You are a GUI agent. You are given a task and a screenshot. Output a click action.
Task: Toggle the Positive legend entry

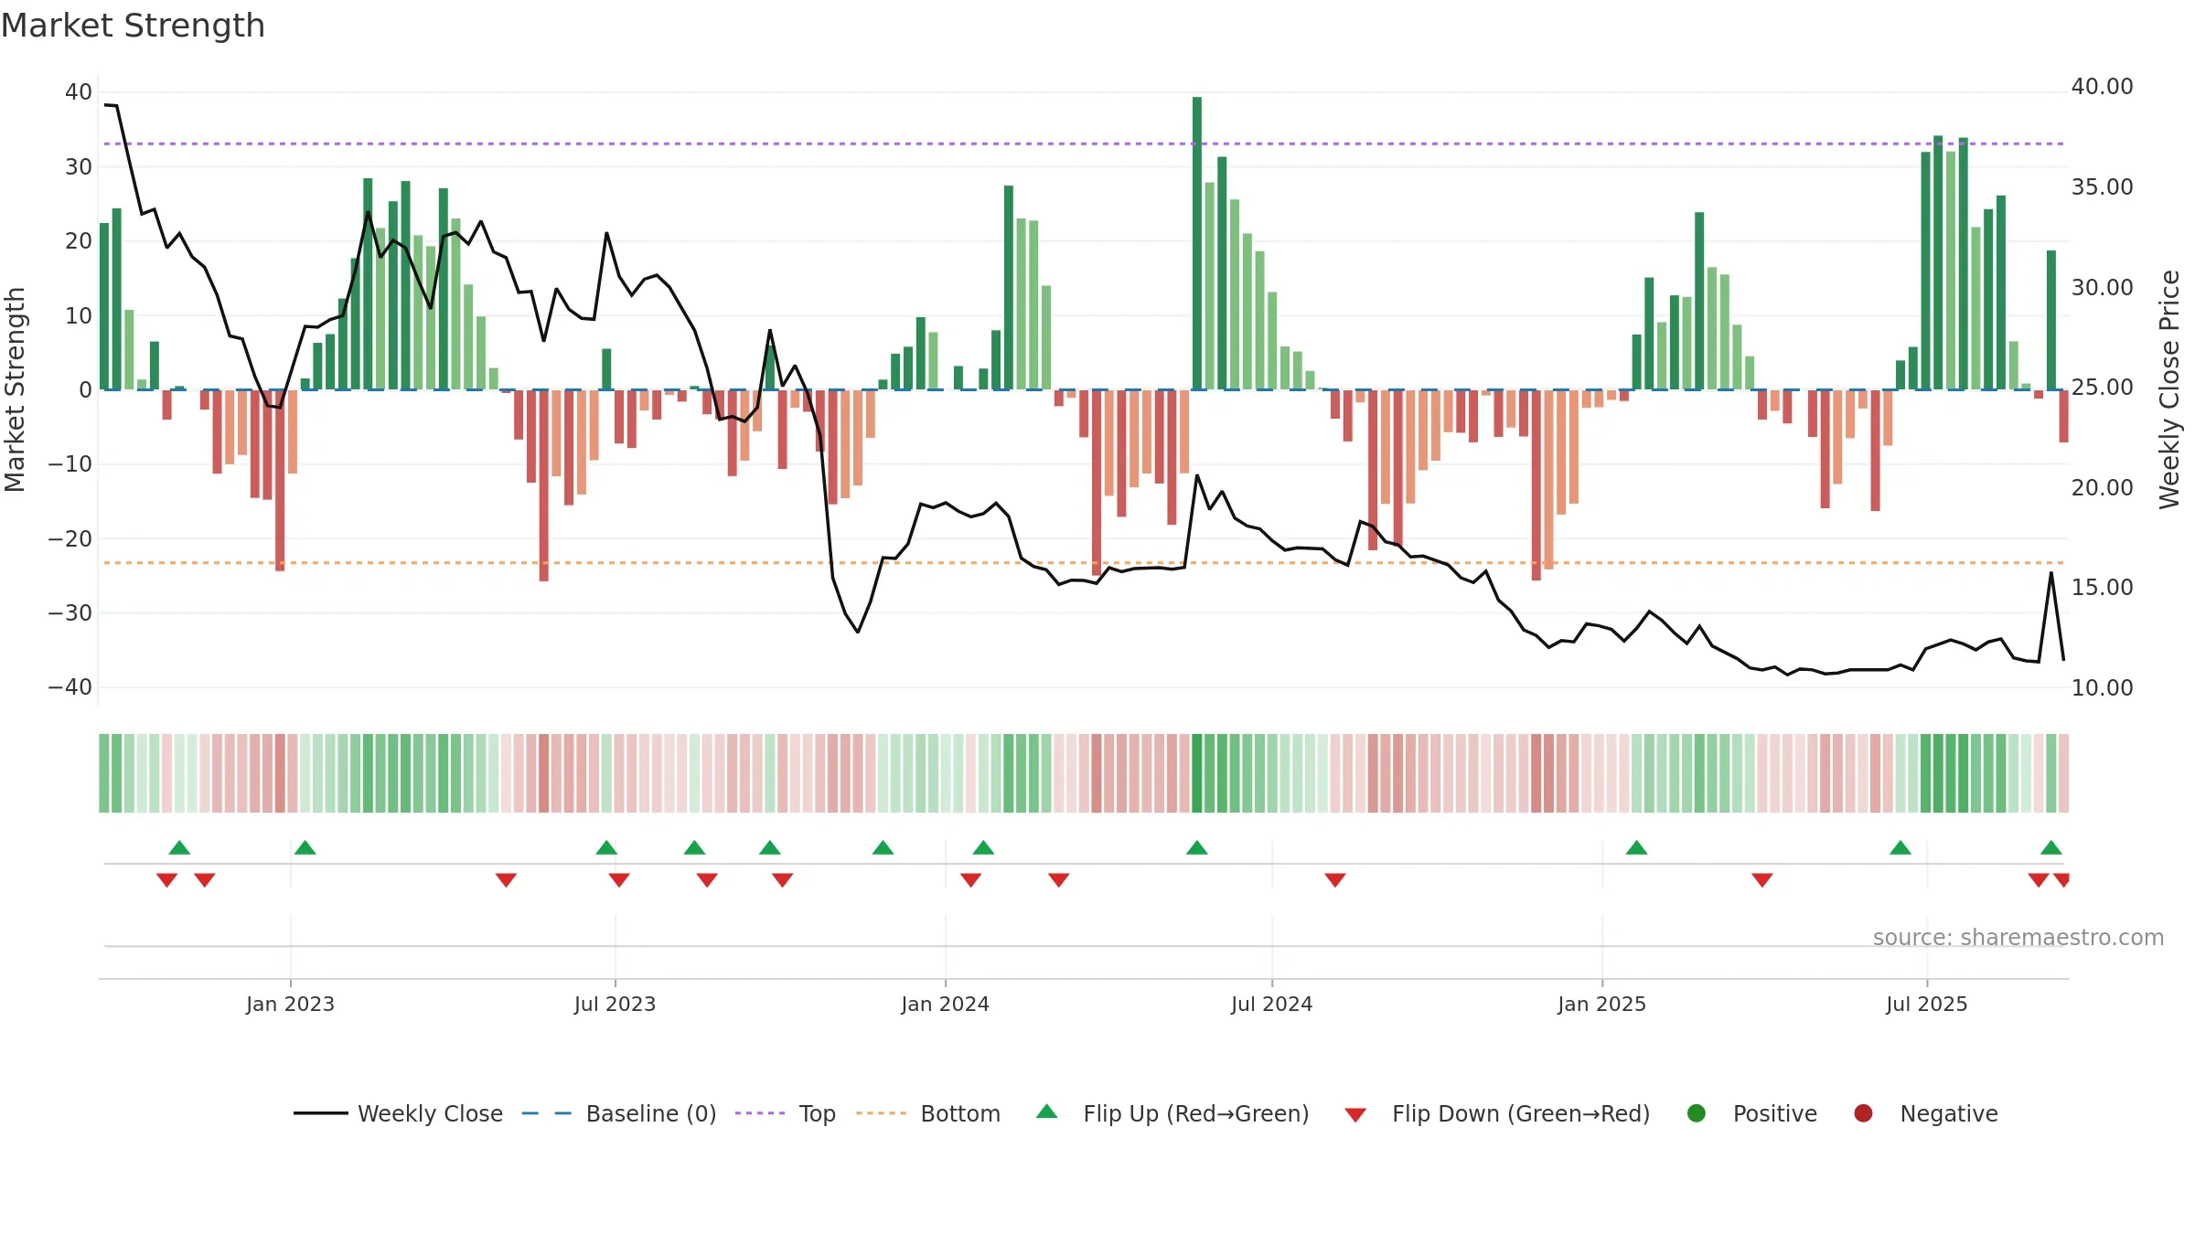click(x=1751, y=1113)
